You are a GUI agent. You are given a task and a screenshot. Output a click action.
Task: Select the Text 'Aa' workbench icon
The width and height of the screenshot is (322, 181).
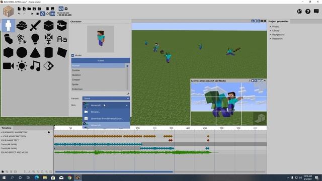pos(62,39)
